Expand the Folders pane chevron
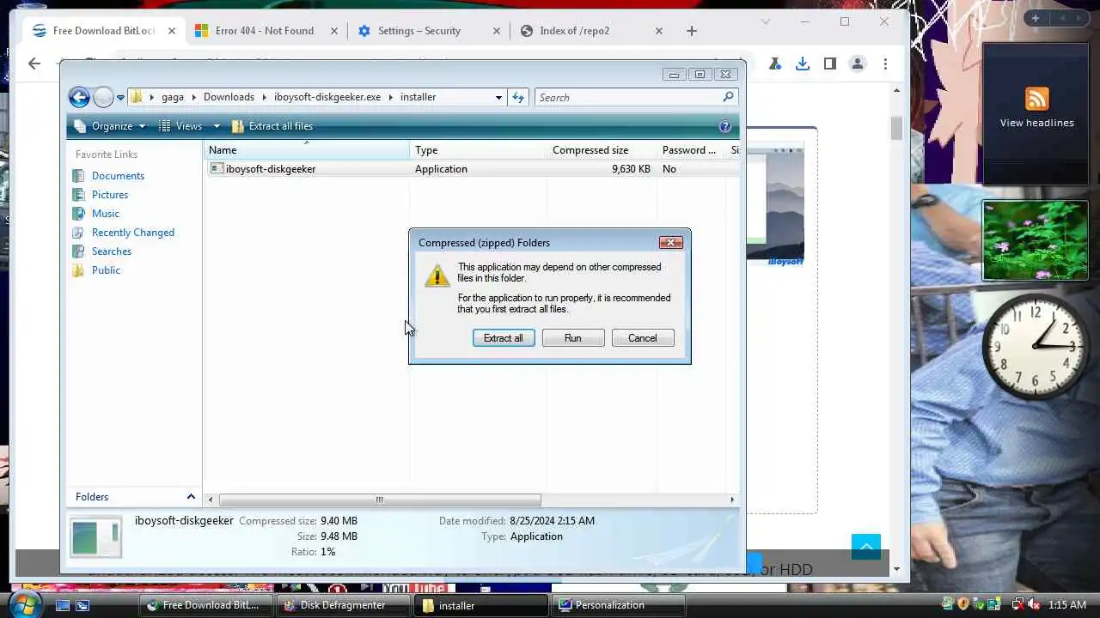This screenshot has width=1100, height=618. (191, 496)
